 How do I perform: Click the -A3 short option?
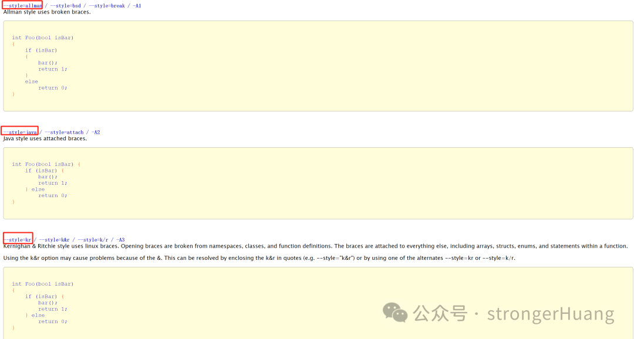click(x=120, y=240)
